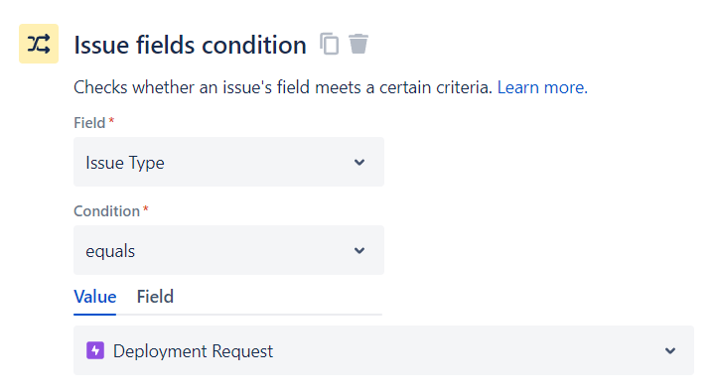Viewport: 718px width, 392px height.
Task: Switch to the Field tab
Action: click(155, 297)
